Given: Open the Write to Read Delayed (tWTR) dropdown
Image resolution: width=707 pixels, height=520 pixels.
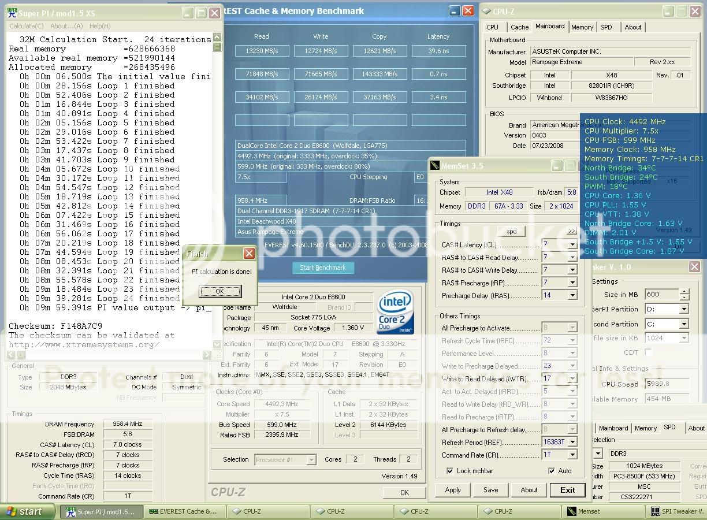Looking at the screenshot, I should (x=572, y=378).
